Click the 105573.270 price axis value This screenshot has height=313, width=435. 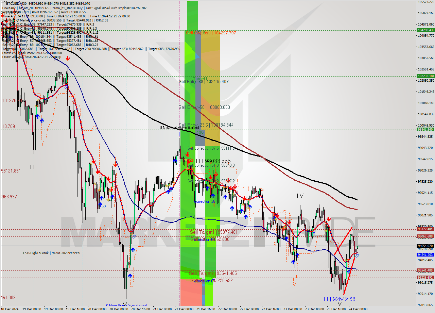click(425, 2)
